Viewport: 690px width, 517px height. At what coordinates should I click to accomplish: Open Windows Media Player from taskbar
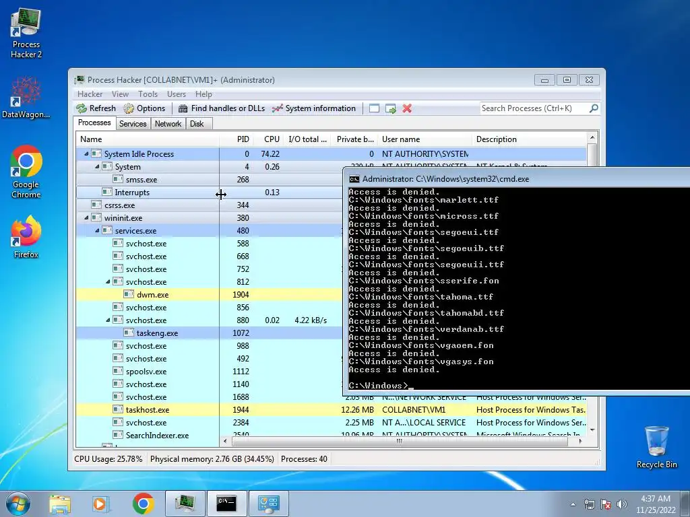tap(101, 504)
